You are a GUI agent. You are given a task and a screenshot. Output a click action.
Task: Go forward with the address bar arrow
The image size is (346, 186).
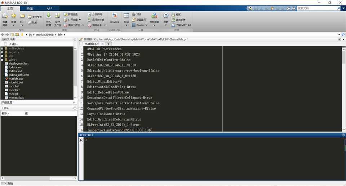tap(7, 35)
